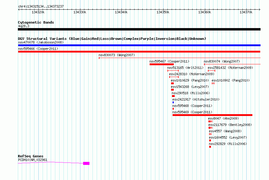Click the esv1010629 (Pang2010) label
The image size is (269, 180).
[x=190, y=80]
